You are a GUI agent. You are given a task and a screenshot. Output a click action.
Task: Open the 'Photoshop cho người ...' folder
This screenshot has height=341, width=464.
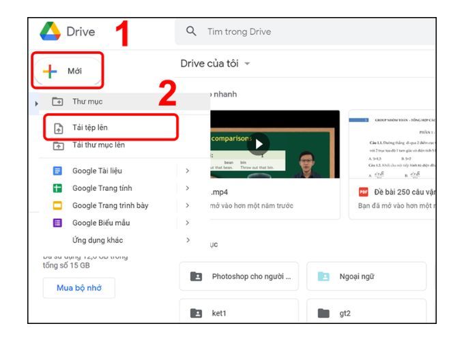239,276
